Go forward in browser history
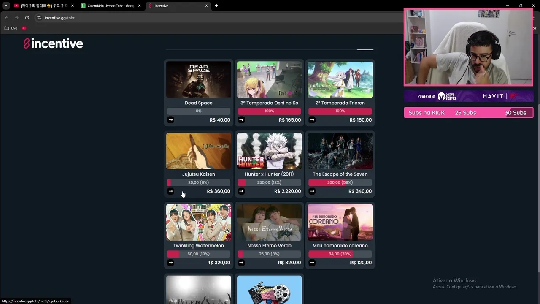Screen dimensions: 540x304 click(x=17, y=18)
